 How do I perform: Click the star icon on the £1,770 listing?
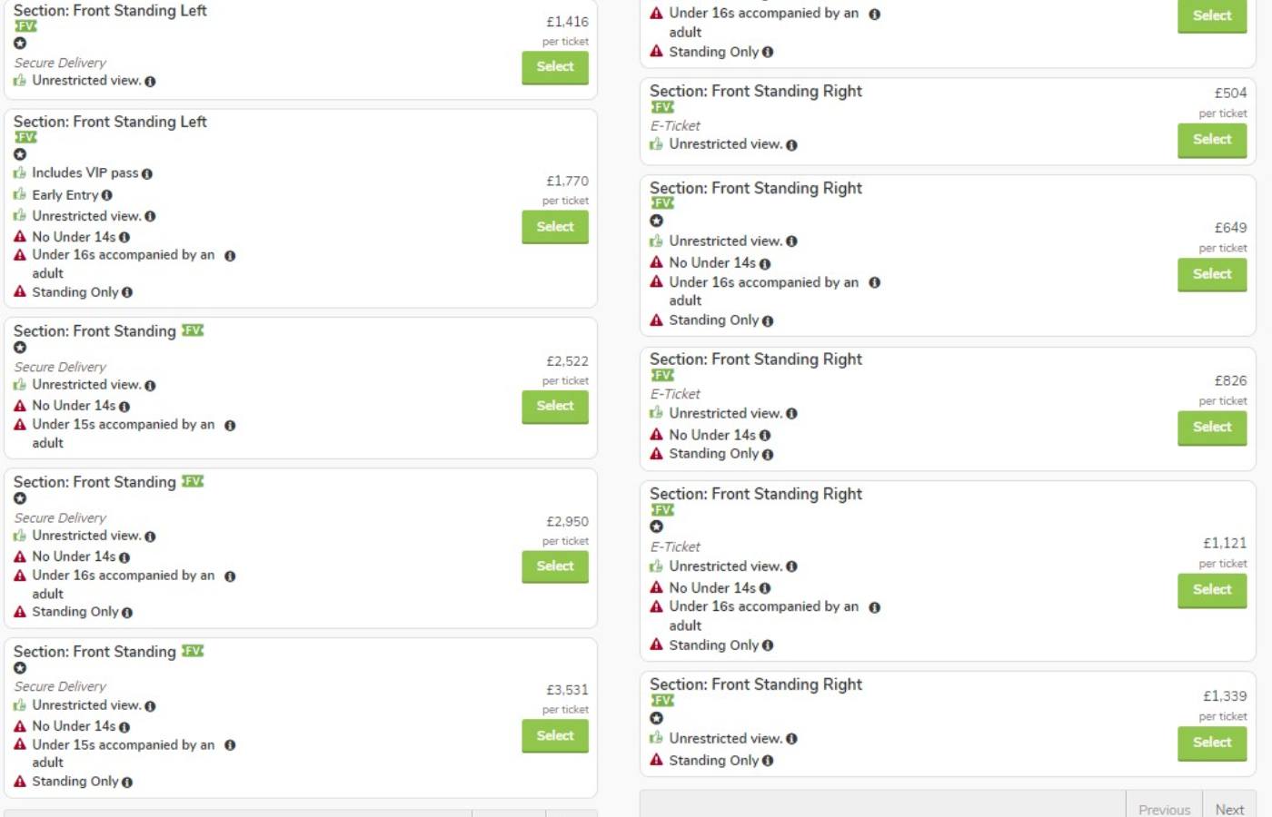[20, 154]
